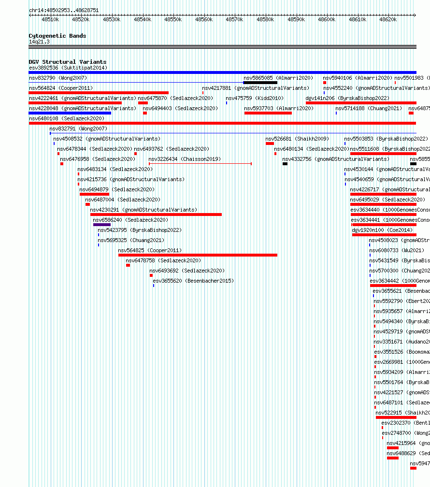The width and height of the screenshot is (430, 487).
Task: Click the Cytogenetic Bands track title
Action: coord(57,36)
